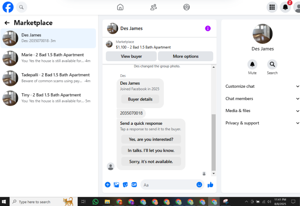Open the Menu grid icon
The width and height of the screenshot is (300, 206).
point(272,7)
